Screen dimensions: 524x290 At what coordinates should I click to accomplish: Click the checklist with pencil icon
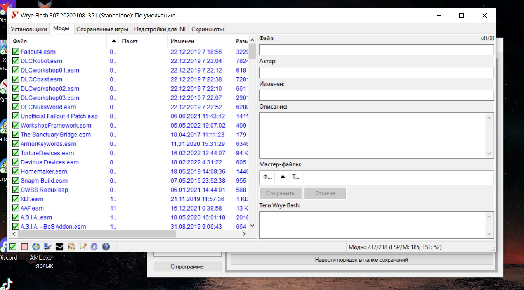tap(82, 247)
